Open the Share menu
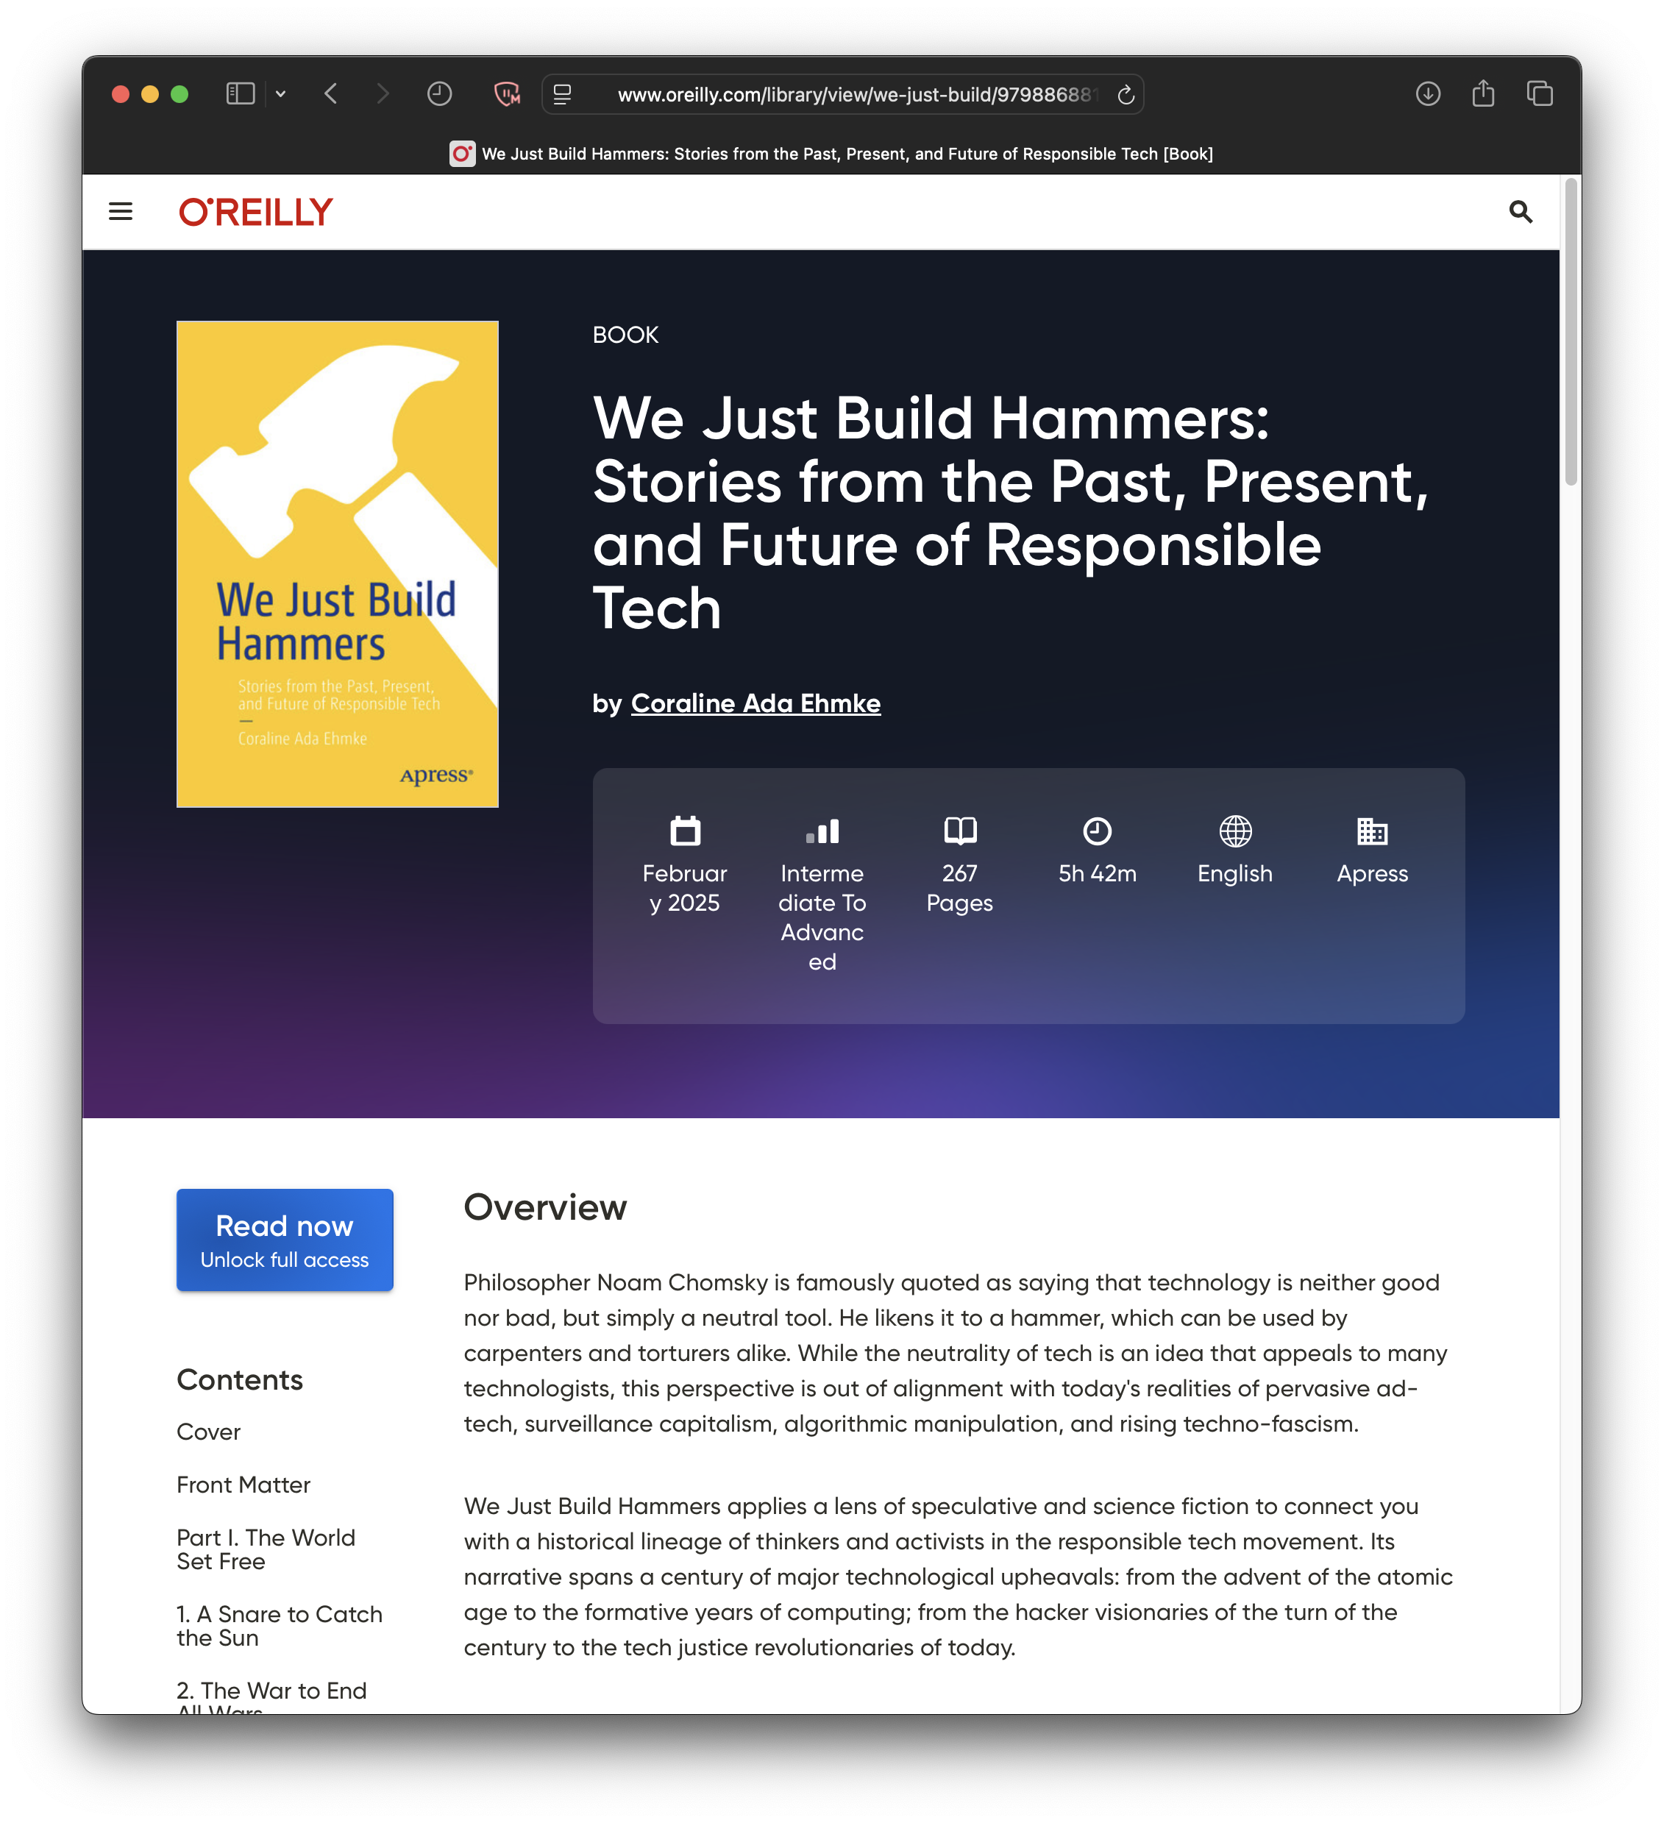 [x=1483, y=94]
